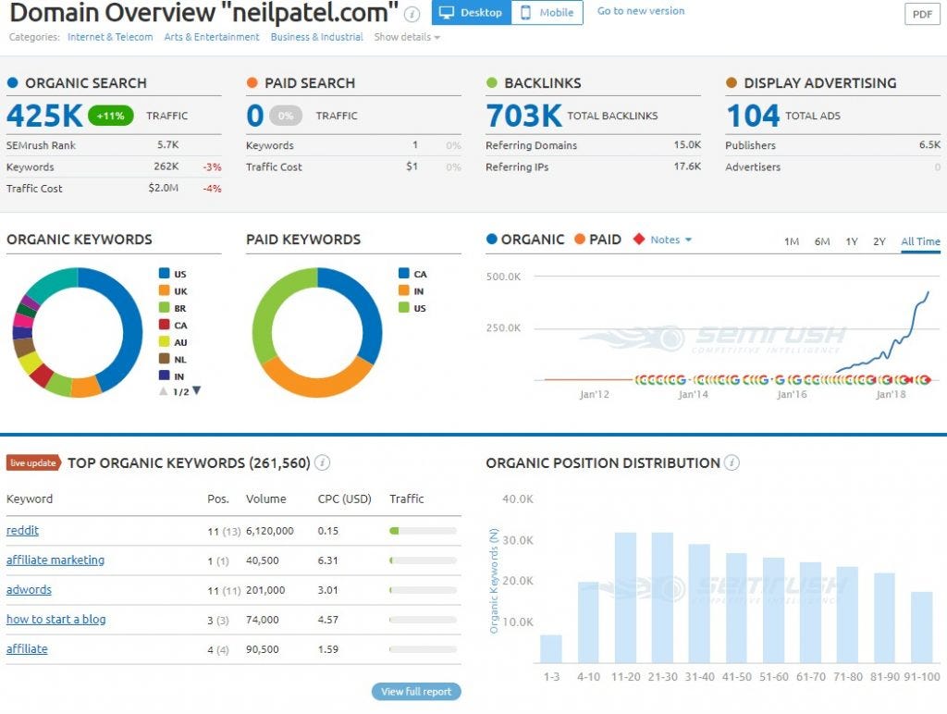The height and width of the screenshot is (714, 947).
Task: Sort by Volume column header
Action: click(x=265, y=499)
